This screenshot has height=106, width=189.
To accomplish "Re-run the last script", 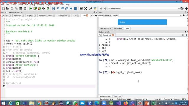I will (x=48, y=9).
